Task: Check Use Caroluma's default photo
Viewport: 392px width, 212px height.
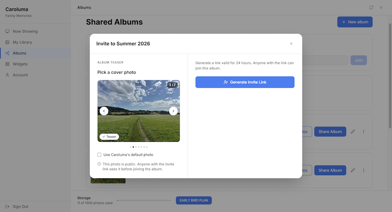Action: 100,155
